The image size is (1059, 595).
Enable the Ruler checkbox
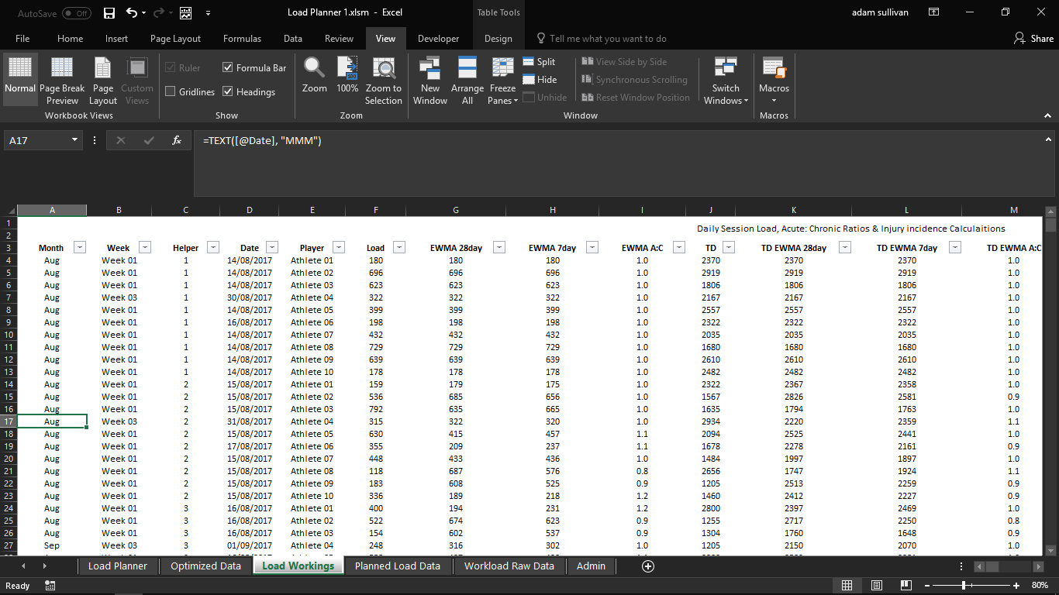[169, 67]
